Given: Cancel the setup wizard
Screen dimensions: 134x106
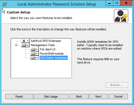Looking at the screenshot, I should pos(118,97).
